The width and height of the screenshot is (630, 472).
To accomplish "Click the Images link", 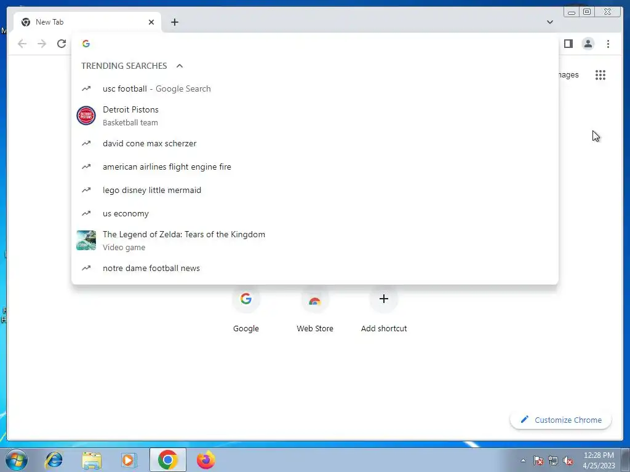I will (568, 74).
